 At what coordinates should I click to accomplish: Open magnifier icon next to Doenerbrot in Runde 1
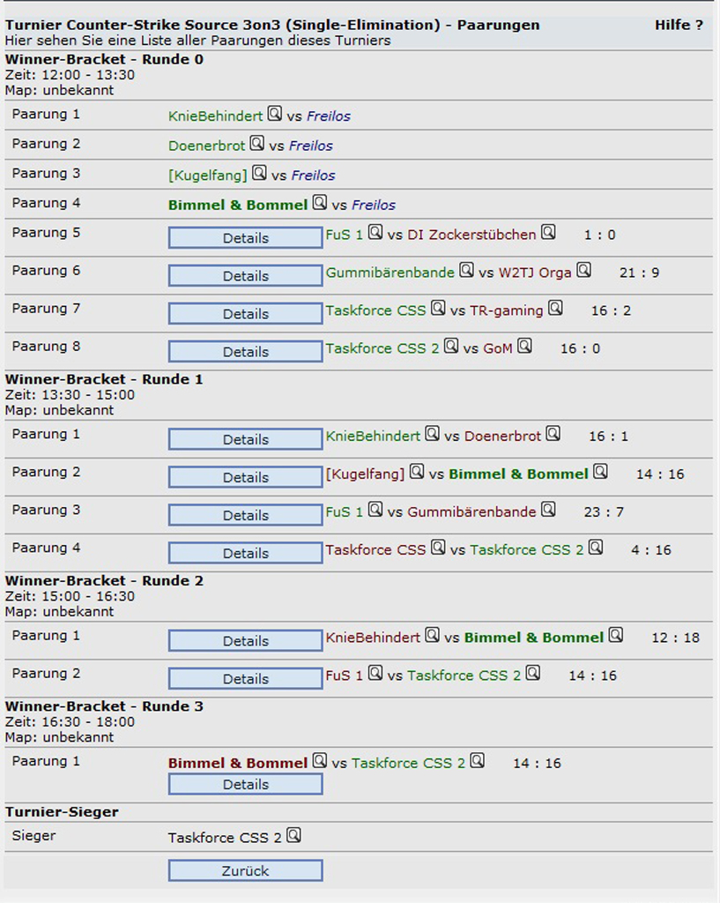[553, 434]
